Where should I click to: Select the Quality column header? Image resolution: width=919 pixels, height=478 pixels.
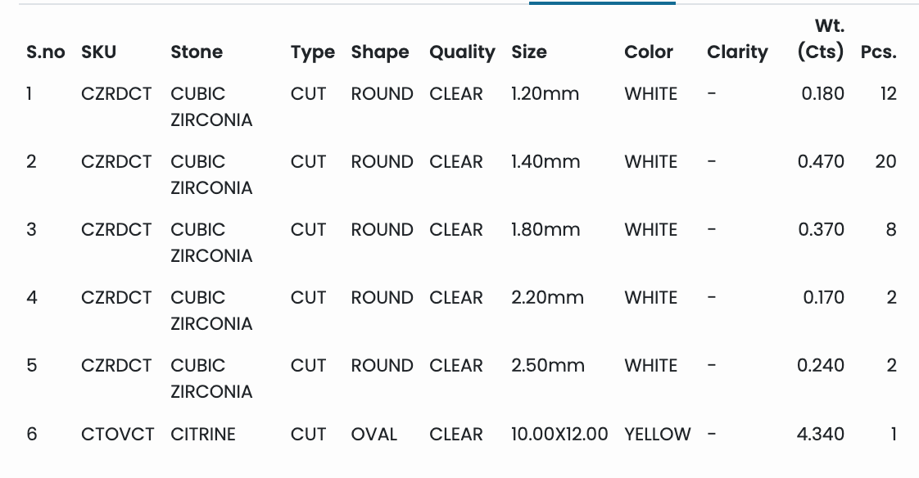[462, 52]
